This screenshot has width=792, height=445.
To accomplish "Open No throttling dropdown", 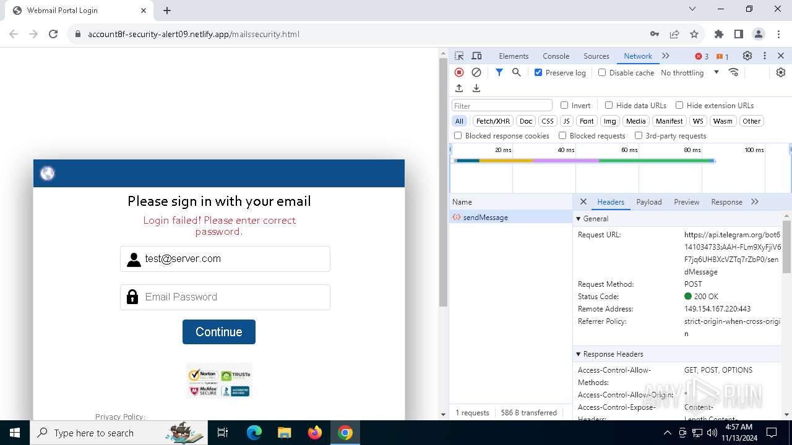I will (x=690, y=72).
